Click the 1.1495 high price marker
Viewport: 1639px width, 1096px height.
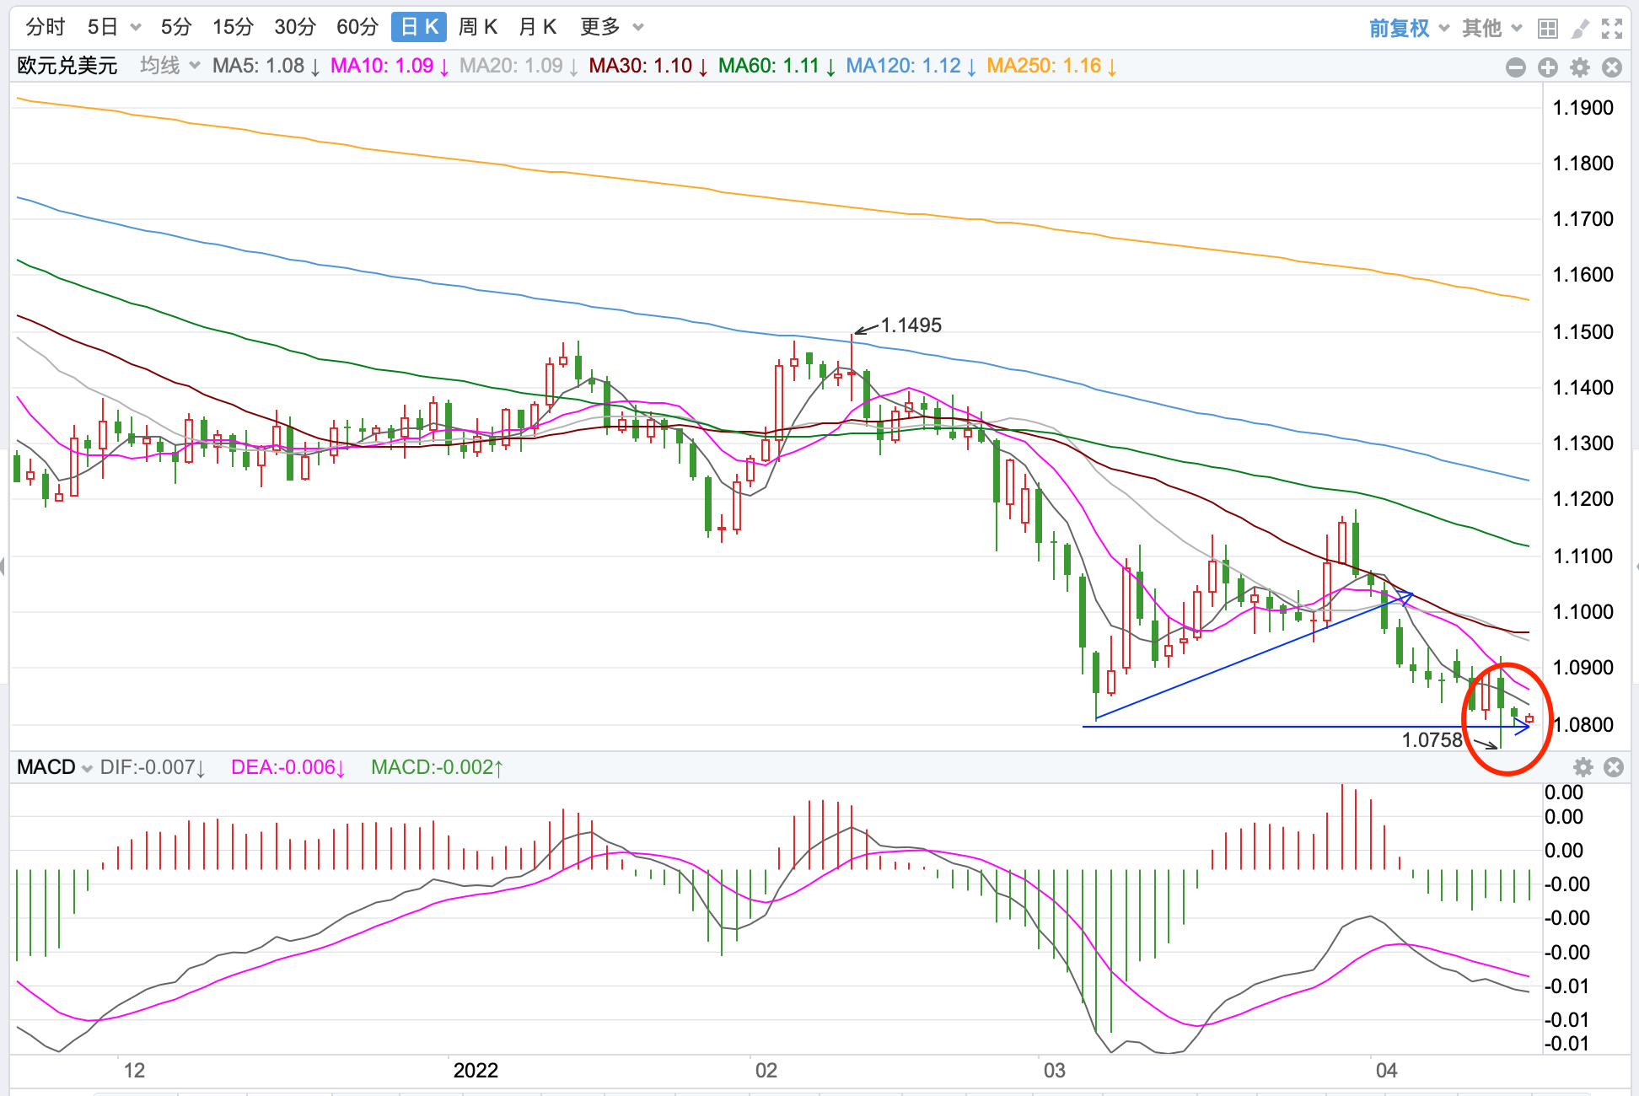(911, 325)
